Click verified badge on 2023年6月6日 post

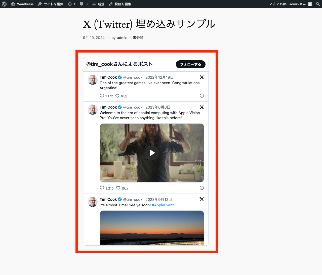point(120,107)
